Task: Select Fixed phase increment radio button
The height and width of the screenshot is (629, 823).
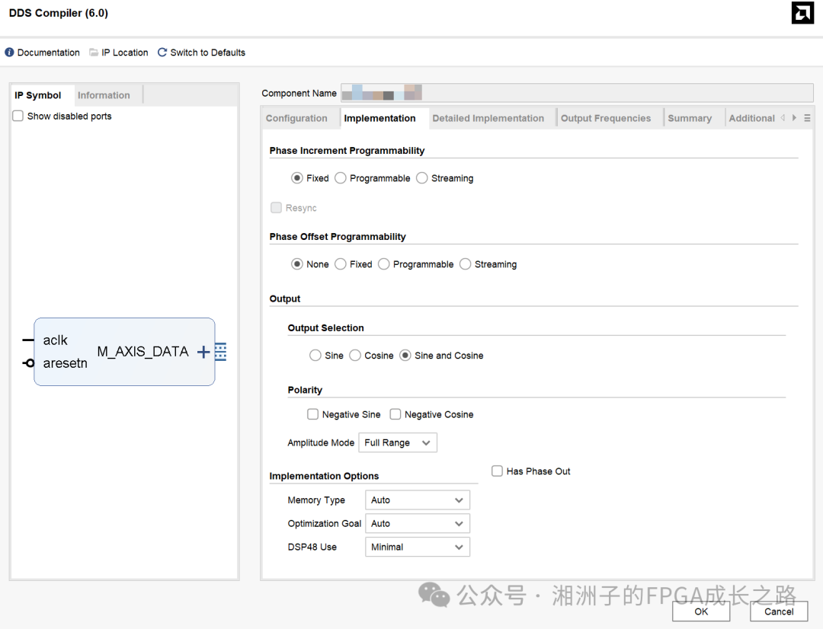Action: click(297, 178)
